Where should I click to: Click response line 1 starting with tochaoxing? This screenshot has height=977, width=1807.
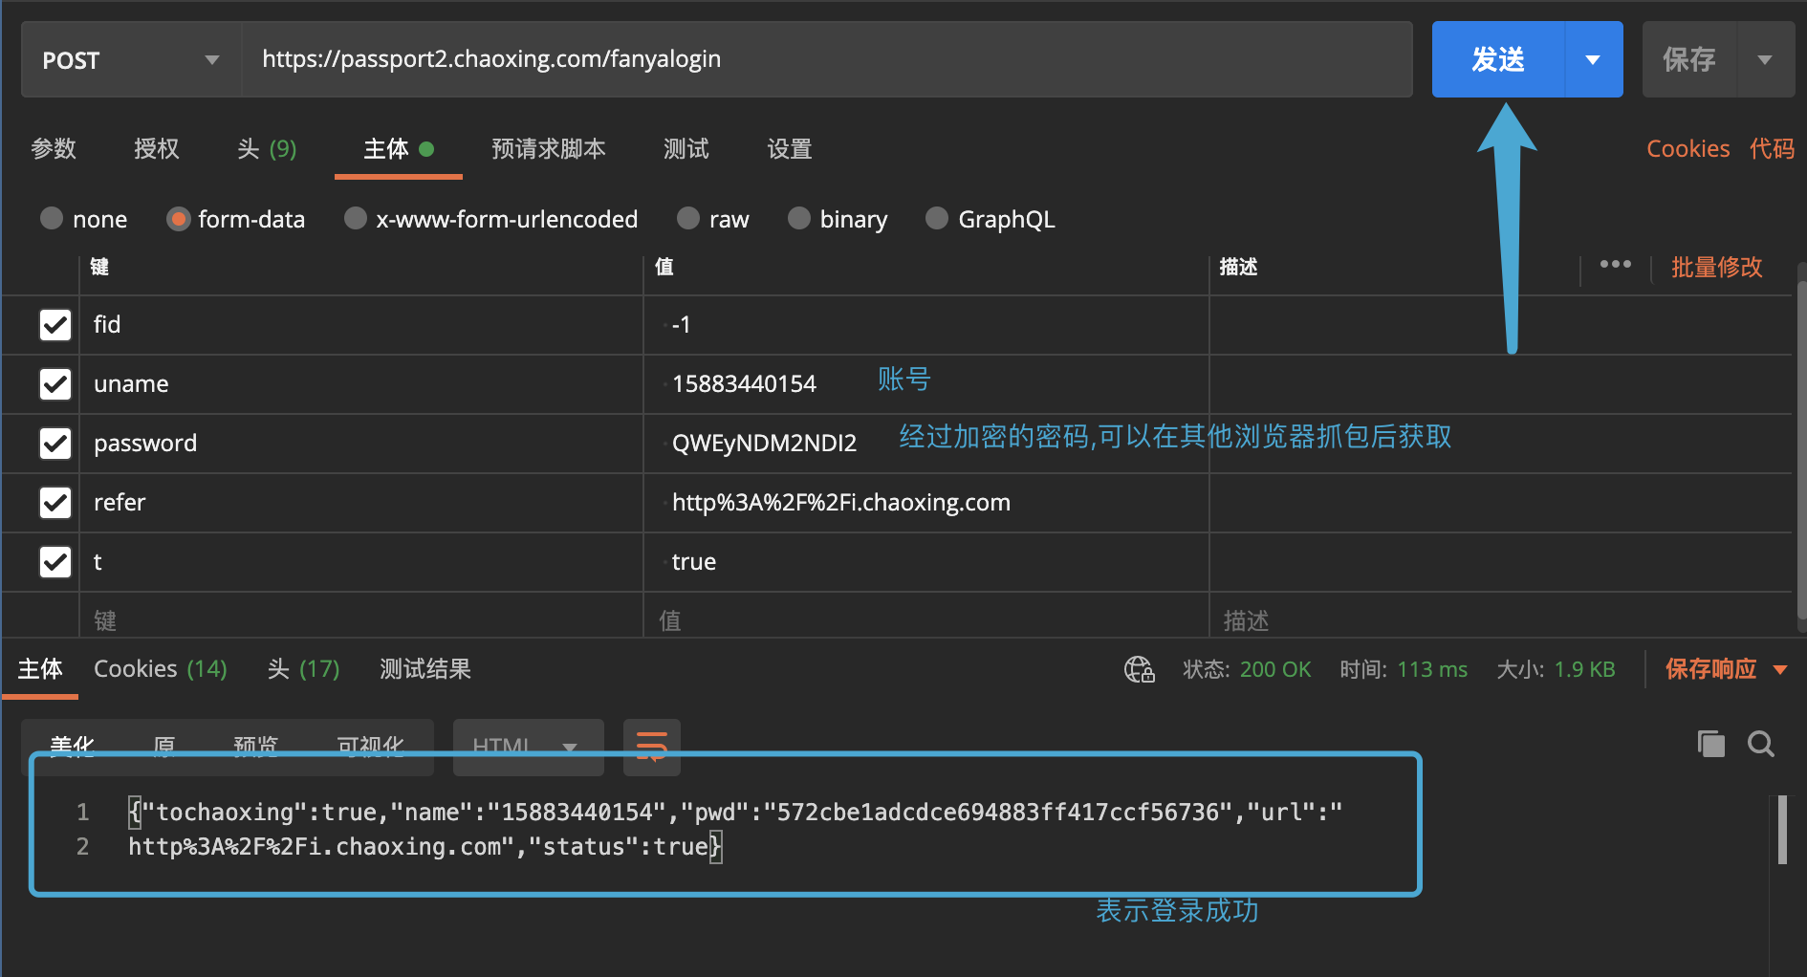tap(735, 813)
